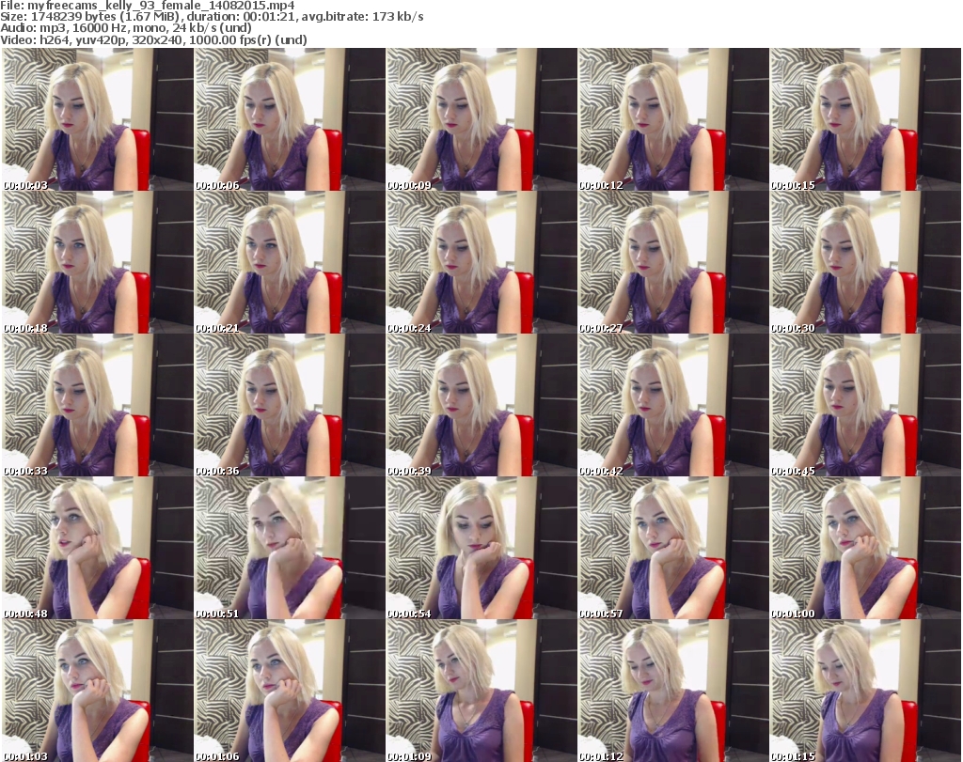Pick the video frame labeled 00:00:39
The image size is (963, 762).
[x=481, y=406]
